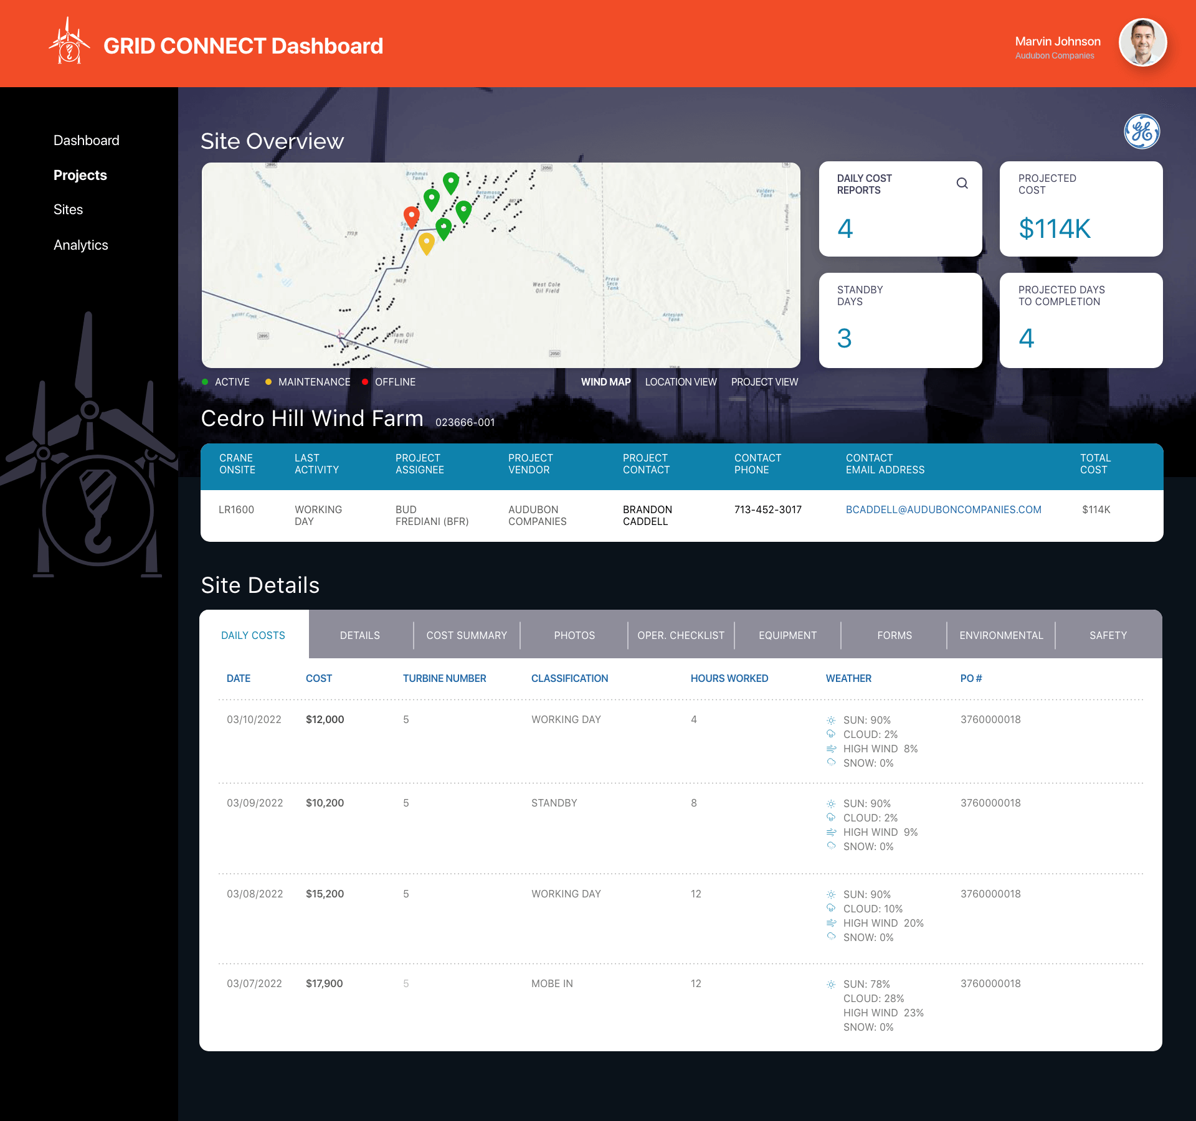This screenshot has height=1121, width=1196.
Task: Click the Offline red legend dot
Action: 365,382
